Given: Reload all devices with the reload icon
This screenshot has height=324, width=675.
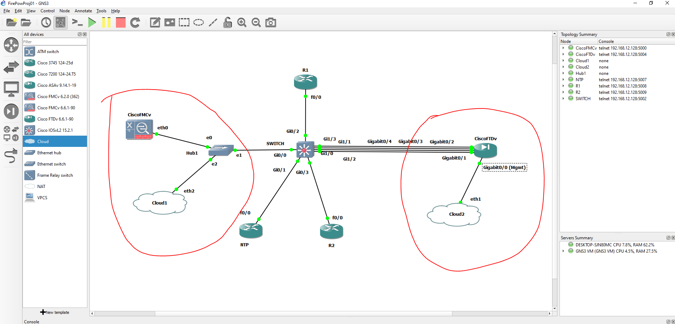Looking at the screenshot, I should 135,22.
